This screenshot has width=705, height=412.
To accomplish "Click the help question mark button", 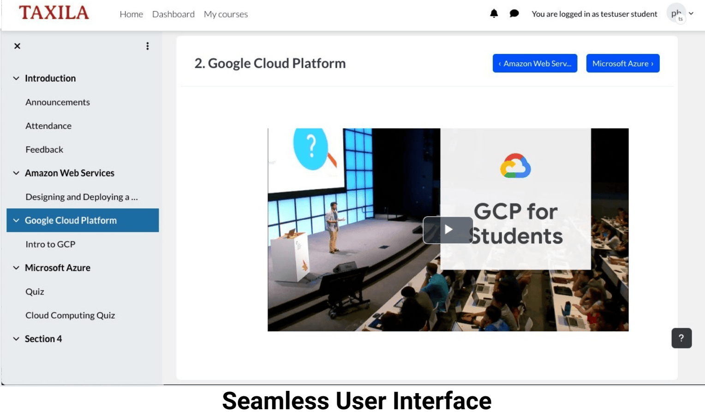I will pyautogui.click(x=681, y=338).
